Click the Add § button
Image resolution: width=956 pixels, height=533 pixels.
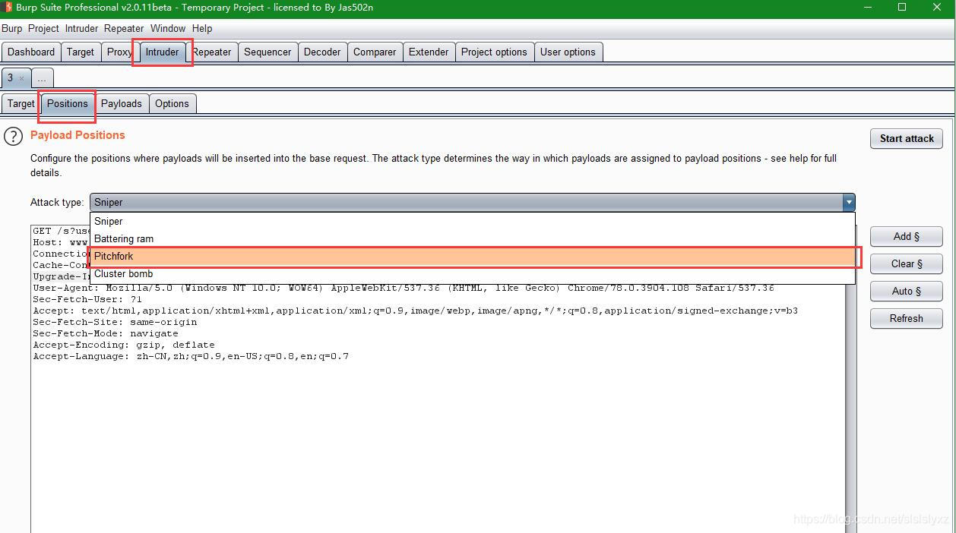click(x=907, y=236)
